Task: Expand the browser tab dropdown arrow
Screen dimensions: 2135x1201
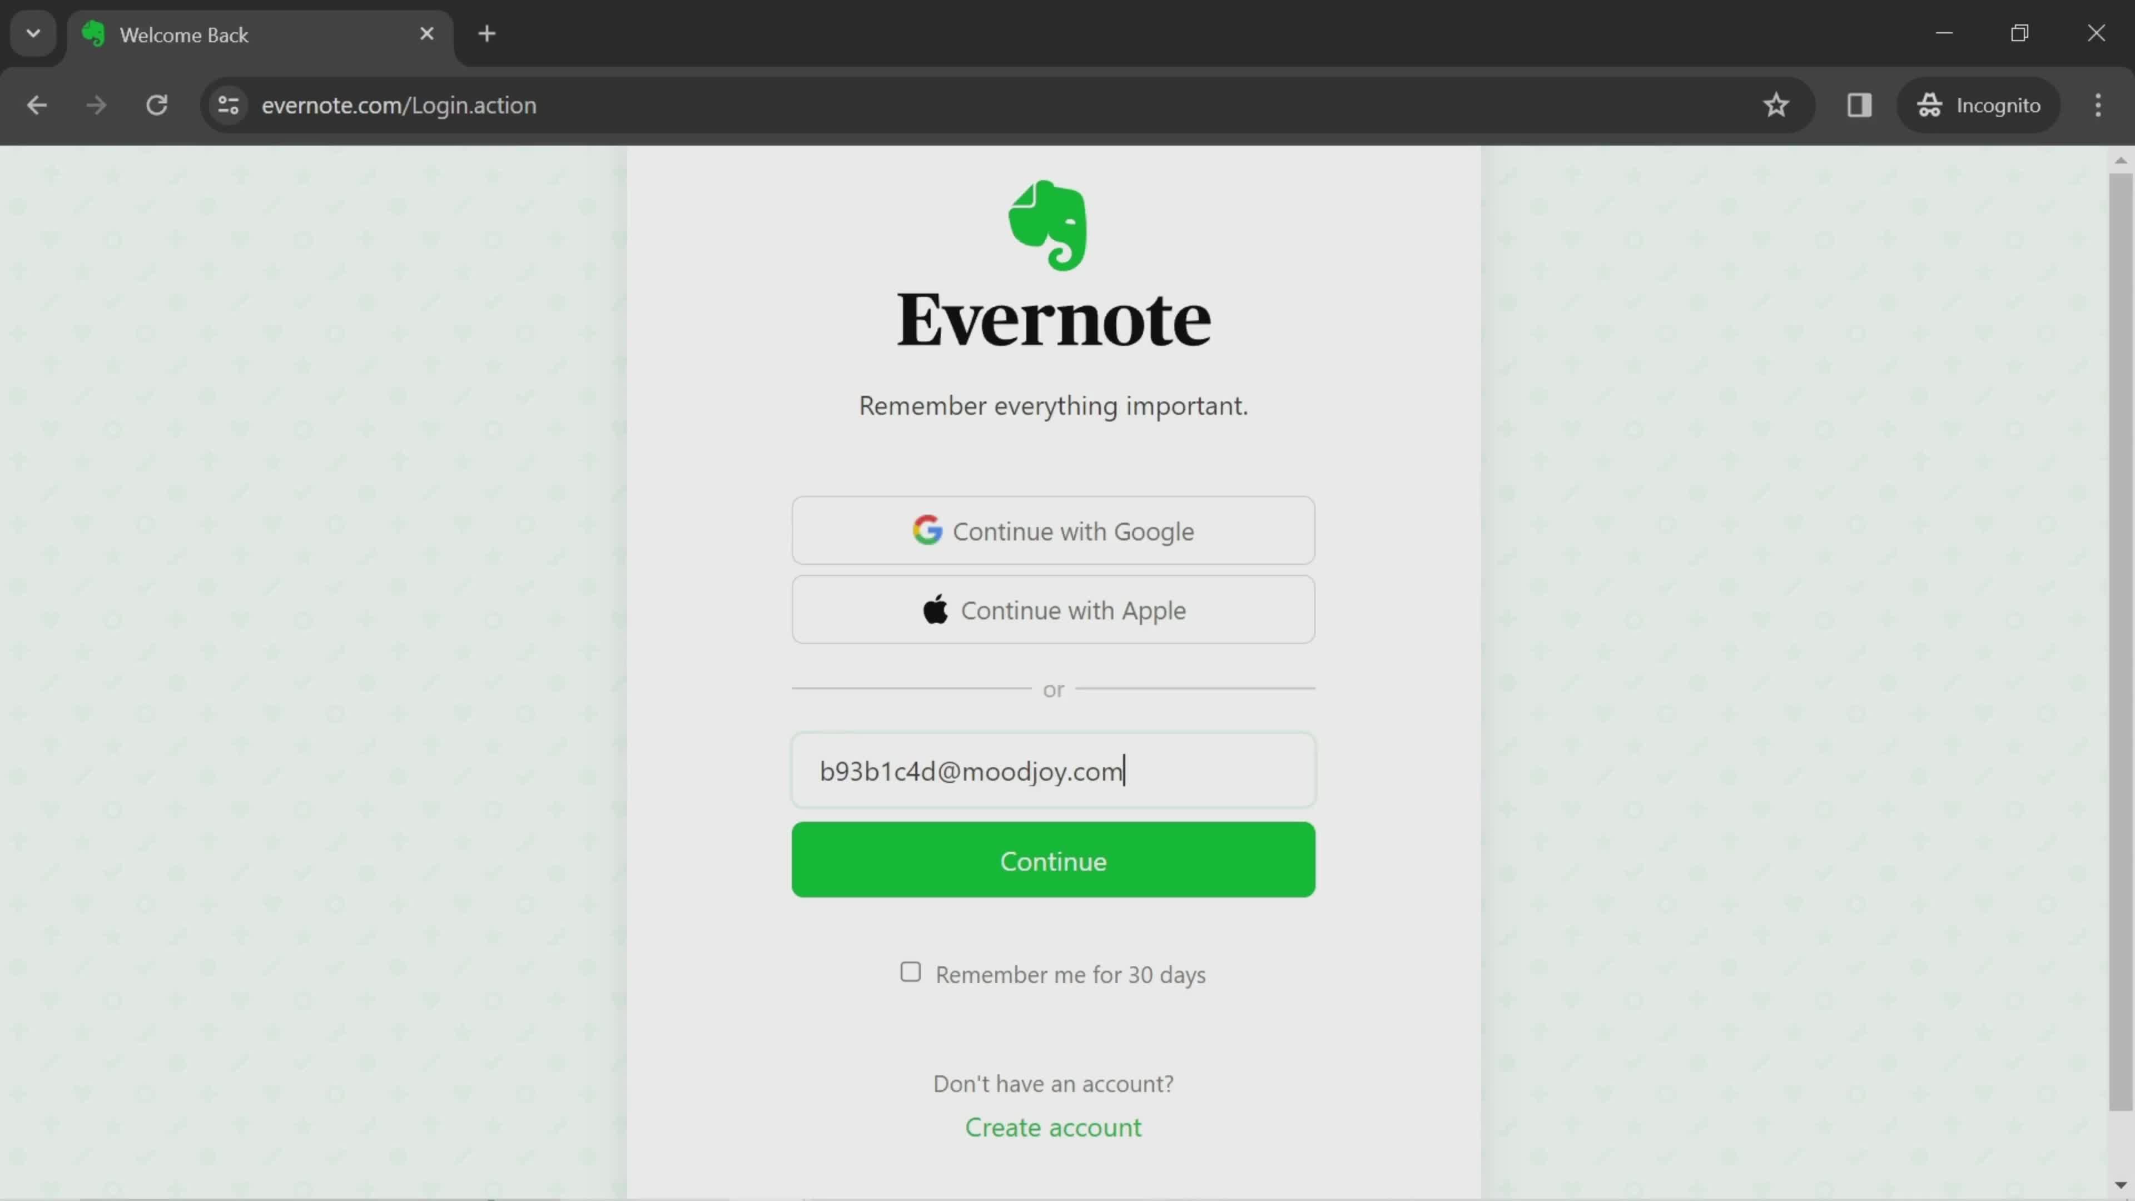Action: click(x=32, y=32)
